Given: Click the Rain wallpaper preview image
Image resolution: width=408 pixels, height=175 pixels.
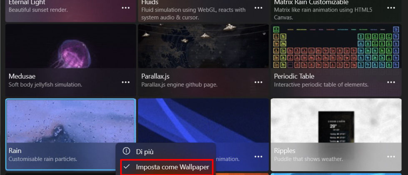Looking at the screenshot, I should coord(70,121).
